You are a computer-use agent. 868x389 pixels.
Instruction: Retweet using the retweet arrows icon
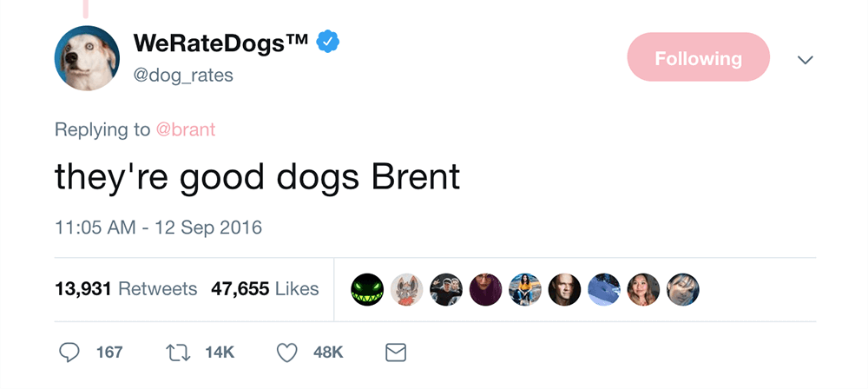[177, 353]
